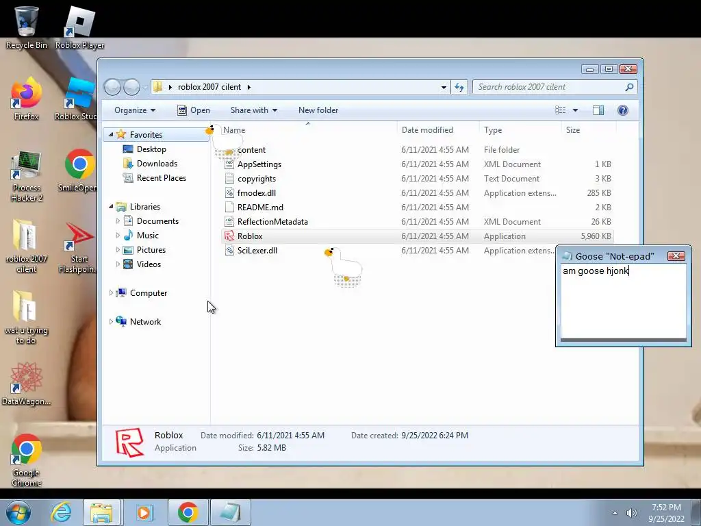This screenshot has height=526, width=701.
Task: Collapse the Favorites tree section
Action: pyautogui.click(x=111, y=135)
